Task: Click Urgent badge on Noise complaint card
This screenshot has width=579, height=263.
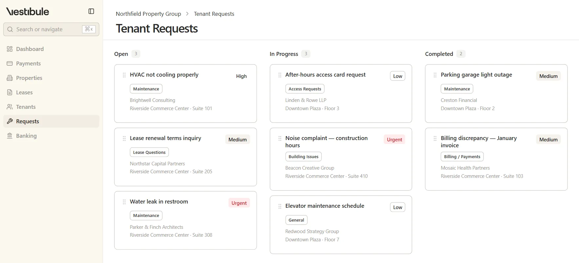Action: (395, 139)
